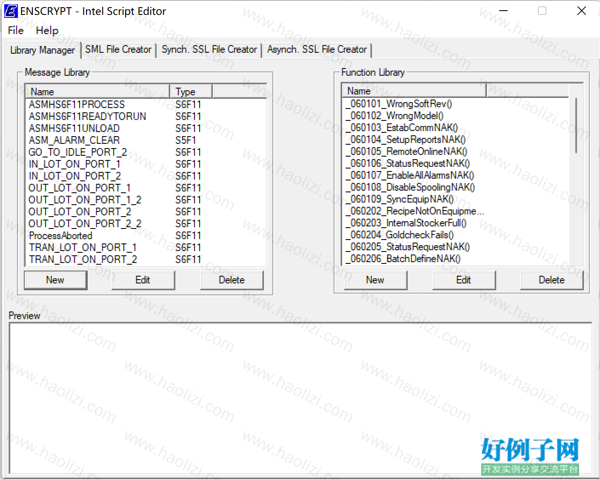Image resolution: width=600 pixels, height=480 pixels.
Task: Close the ENSCRYPT window
Action: click(x=582, y=11)
